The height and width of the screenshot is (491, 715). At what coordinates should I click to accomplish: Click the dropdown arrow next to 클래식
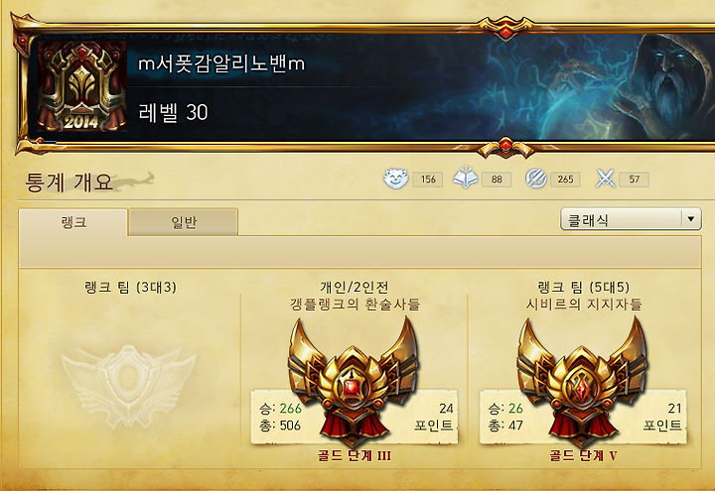[x=691, y=219]
